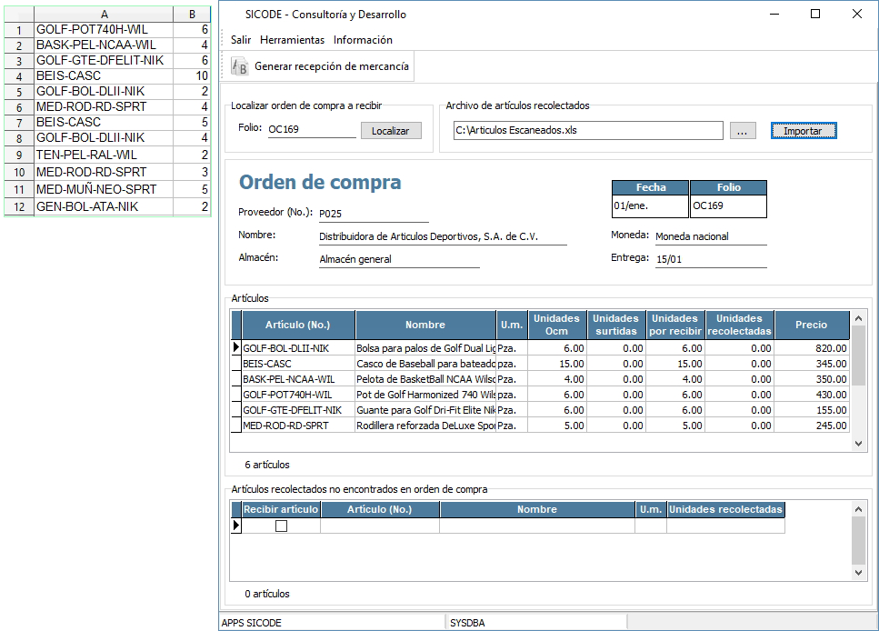The image size is (879, 631).
Task: Click the down arrow of the not-found articles scrollbar
Action: 858,574
